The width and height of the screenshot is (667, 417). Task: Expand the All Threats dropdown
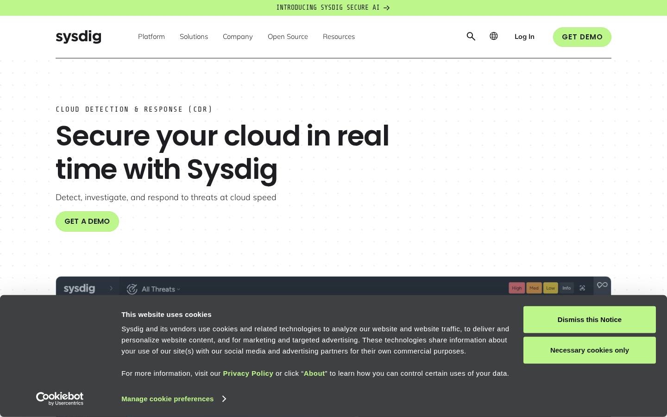tap(161, 289)
